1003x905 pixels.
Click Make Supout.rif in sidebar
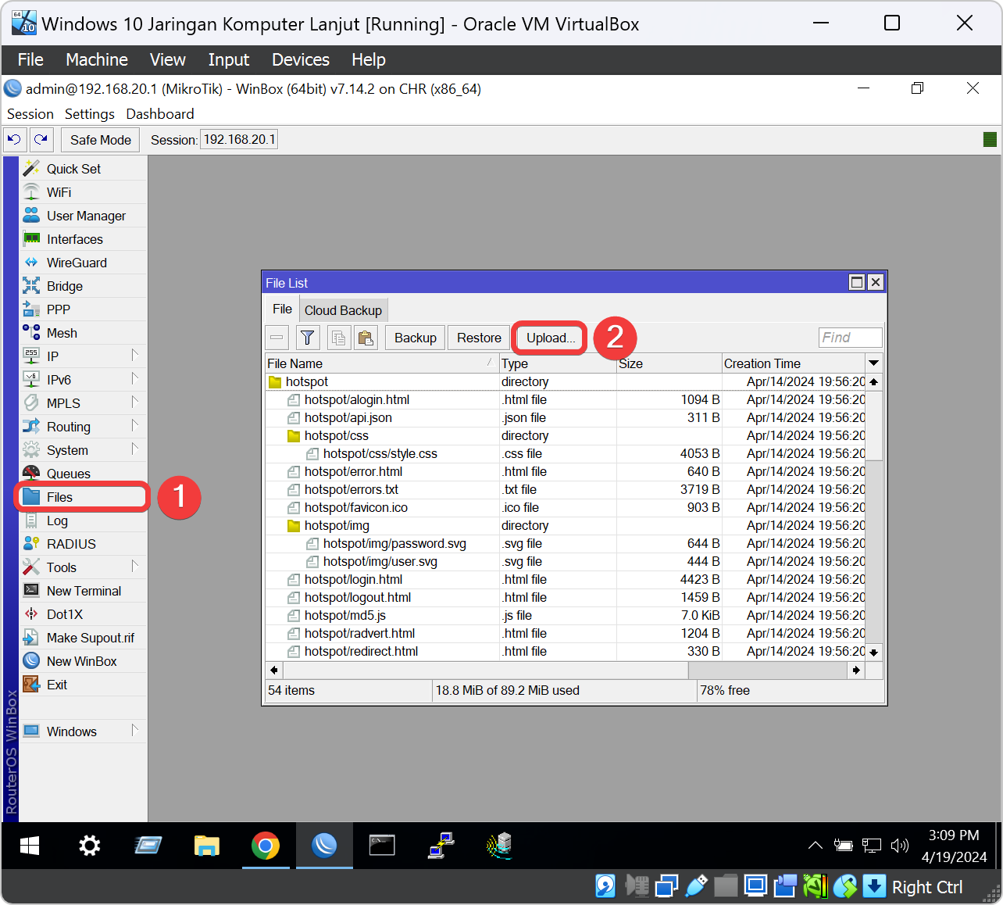pos(83,638)
